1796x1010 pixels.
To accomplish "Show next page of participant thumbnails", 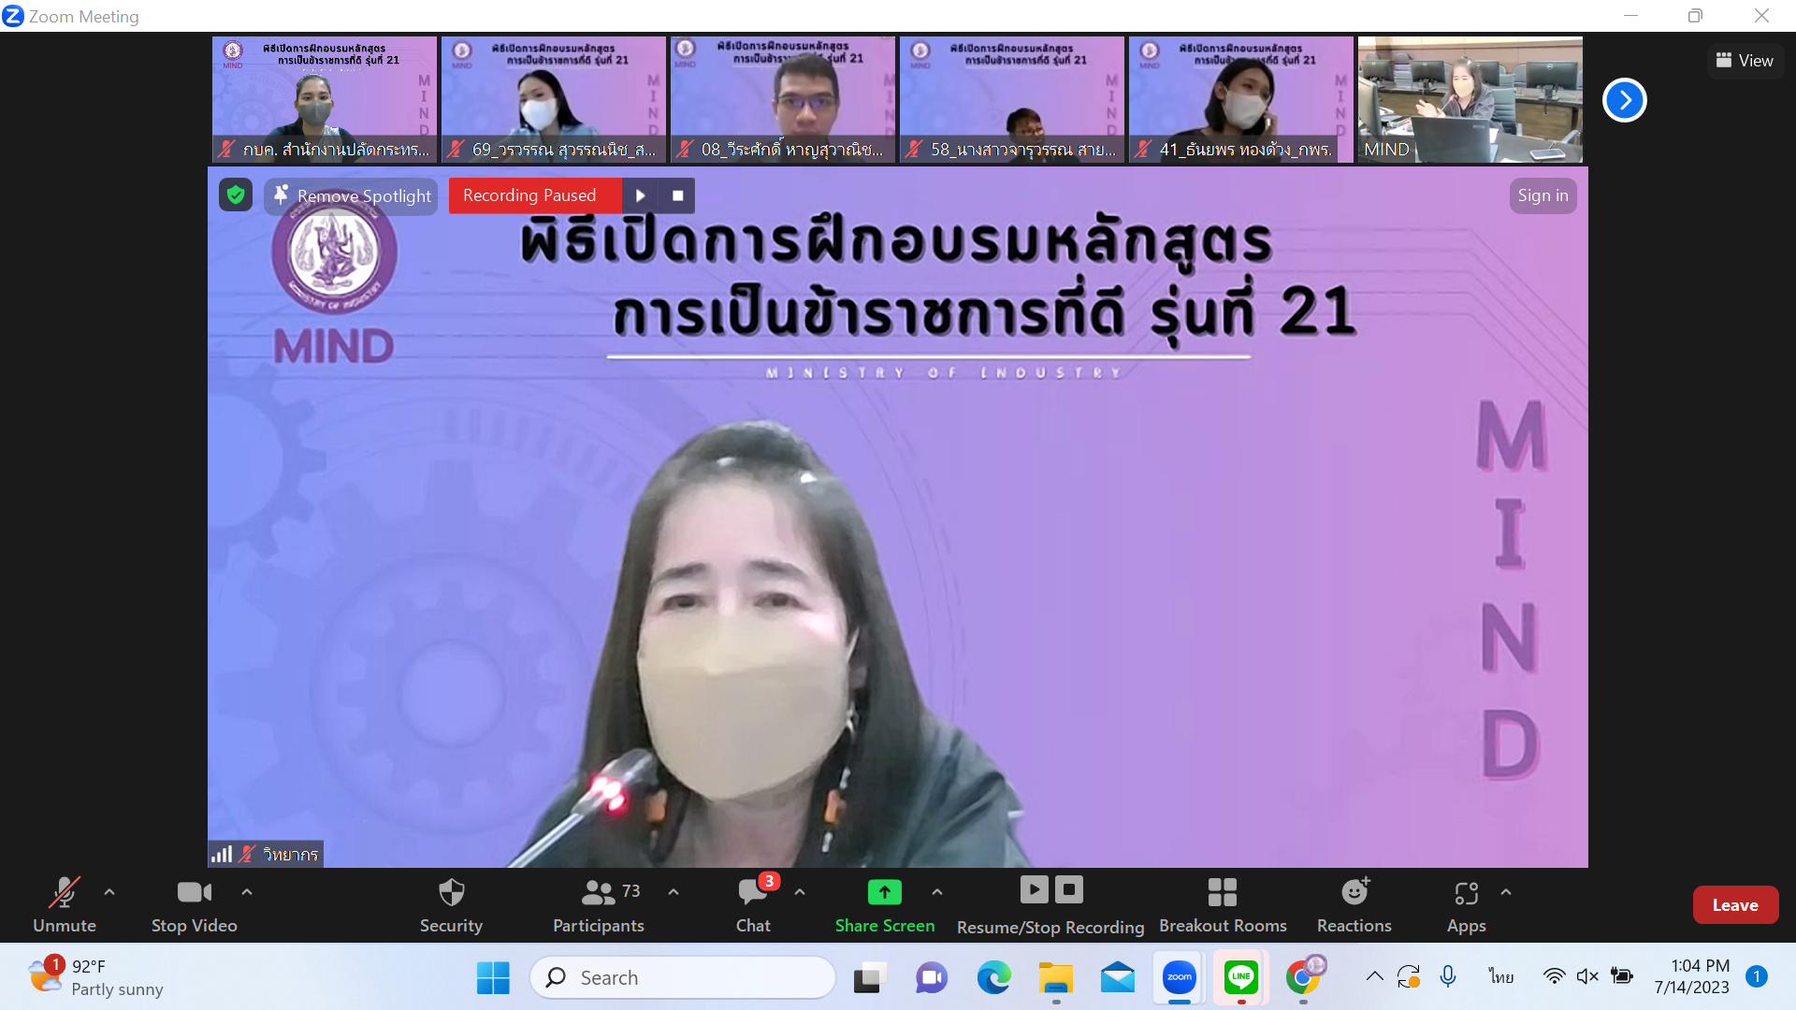I will click(1625, 100).
